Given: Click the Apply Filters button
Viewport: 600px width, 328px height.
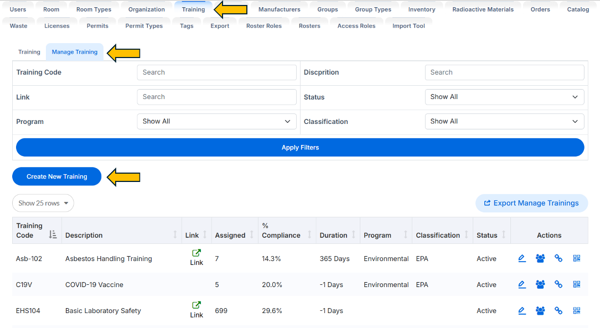Looking at the screenshot, I should 300,148.
